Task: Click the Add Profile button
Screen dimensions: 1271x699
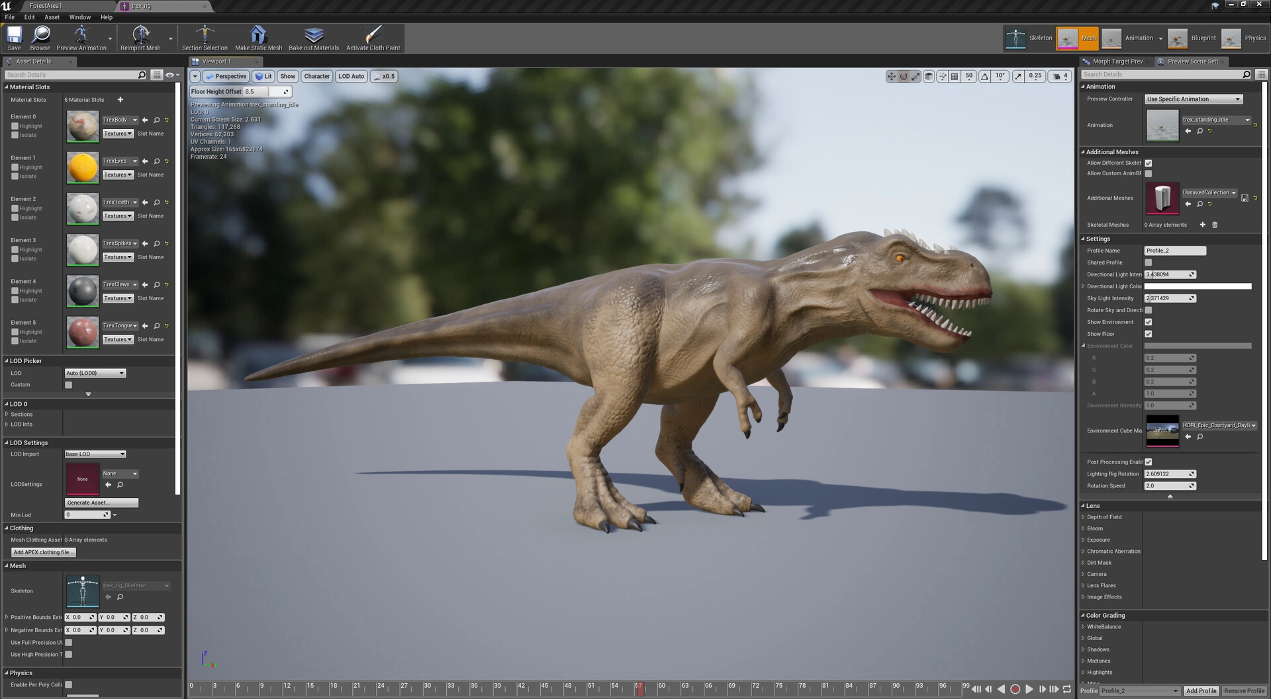Action: coord(1201,691)
